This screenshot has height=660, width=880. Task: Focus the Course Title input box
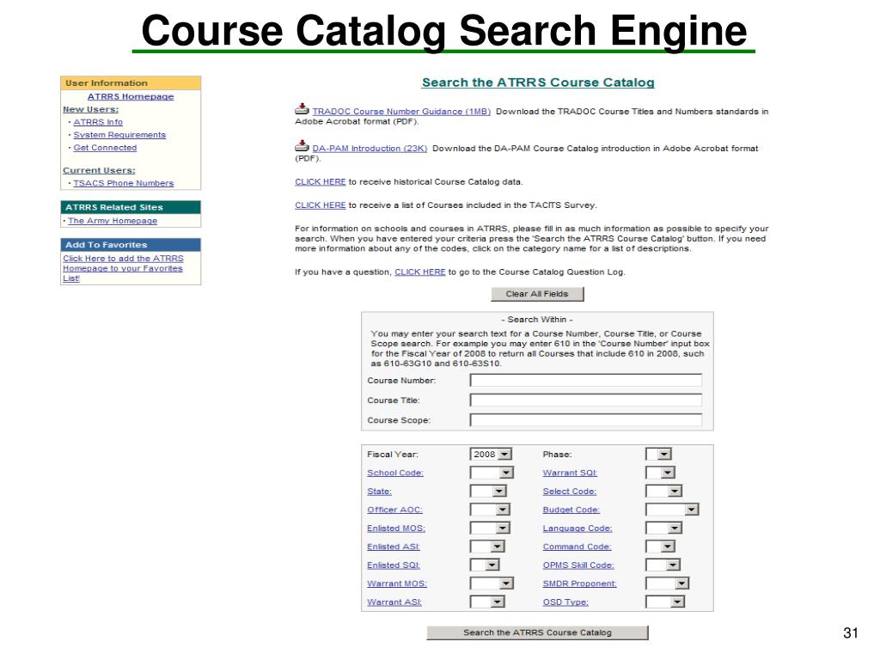tap(585, 400)
